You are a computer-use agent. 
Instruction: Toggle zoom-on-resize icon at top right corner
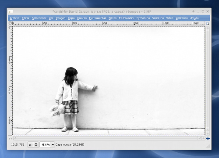208,23
